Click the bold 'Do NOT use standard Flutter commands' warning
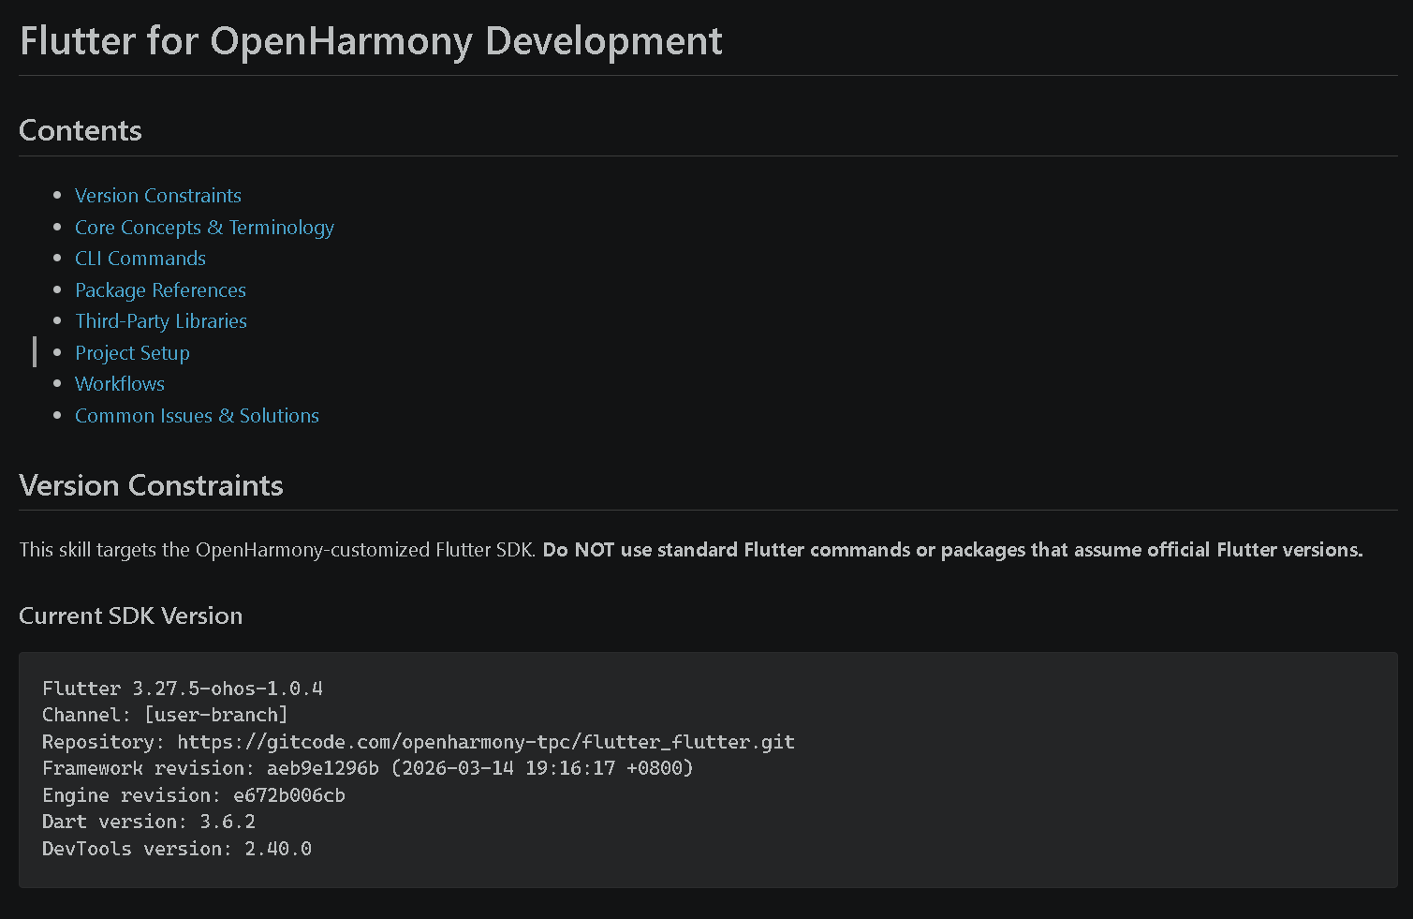1413x919 pixels. pos(952,550)
